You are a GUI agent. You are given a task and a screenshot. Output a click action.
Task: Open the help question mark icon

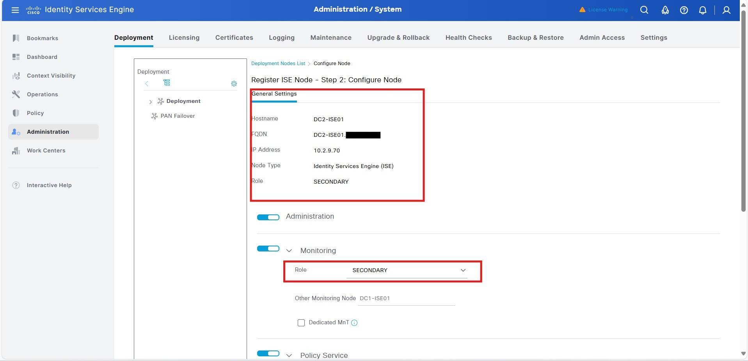click(684, 10)
